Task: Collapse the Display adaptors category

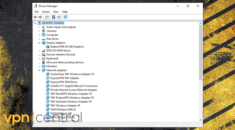Action: click(x=39, y=43)
